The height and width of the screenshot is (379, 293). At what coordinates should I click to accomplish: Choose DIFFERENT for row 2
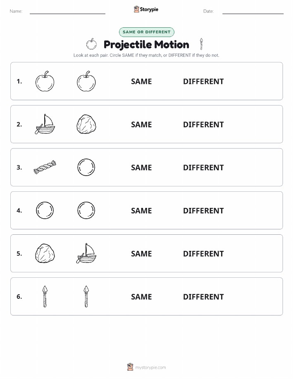203,124
